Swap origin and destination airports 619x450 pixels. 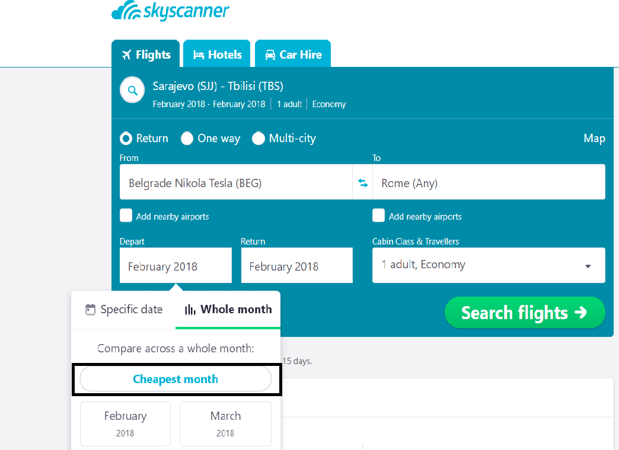(x=363, y=183)
